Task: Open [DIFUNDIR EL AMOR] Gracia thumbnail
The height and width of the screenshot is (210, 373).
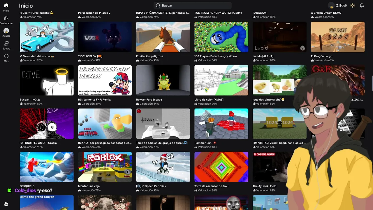Action: pyautogui.click(x=47, y=124)
